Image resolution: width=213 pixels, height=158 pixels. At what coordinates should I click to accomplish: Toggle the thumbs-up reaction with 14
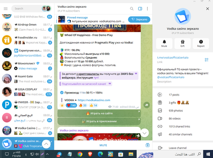(x=93, y=105)
